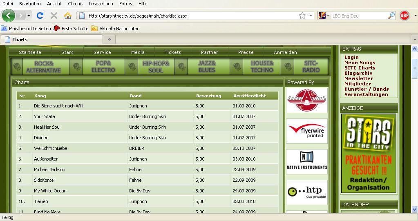Click Stars in the site navigation
This screenshot has height=221, width=418.
click(67, 52)
